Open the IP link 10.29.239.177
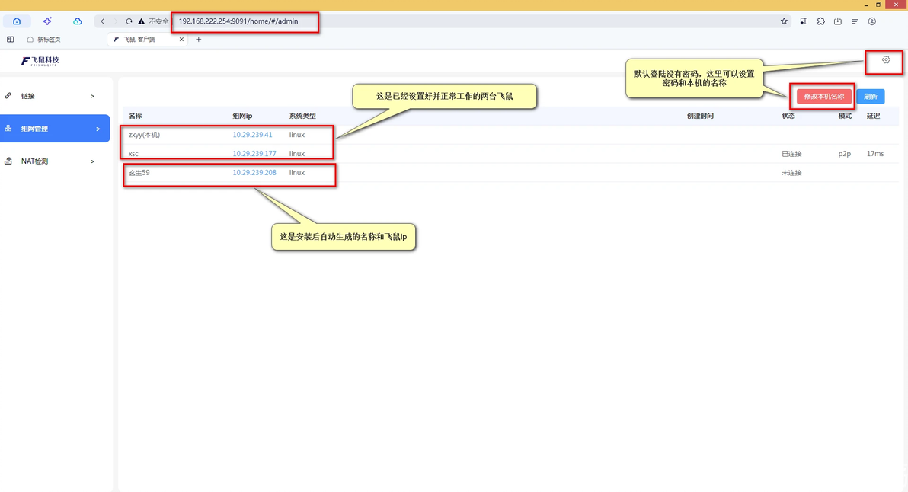Screen dimensions: 908x492 click(254, 153)
